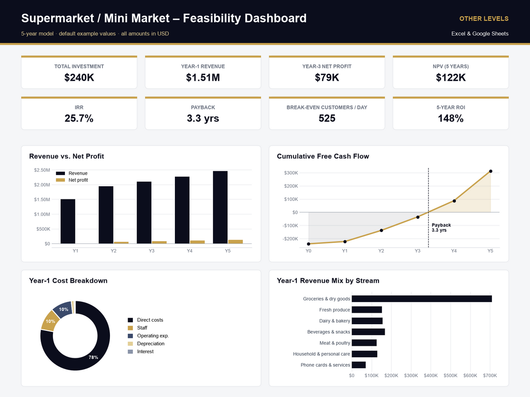Click the Operating exp. legend swatch

pyautogui.click(x=130, y=336)
